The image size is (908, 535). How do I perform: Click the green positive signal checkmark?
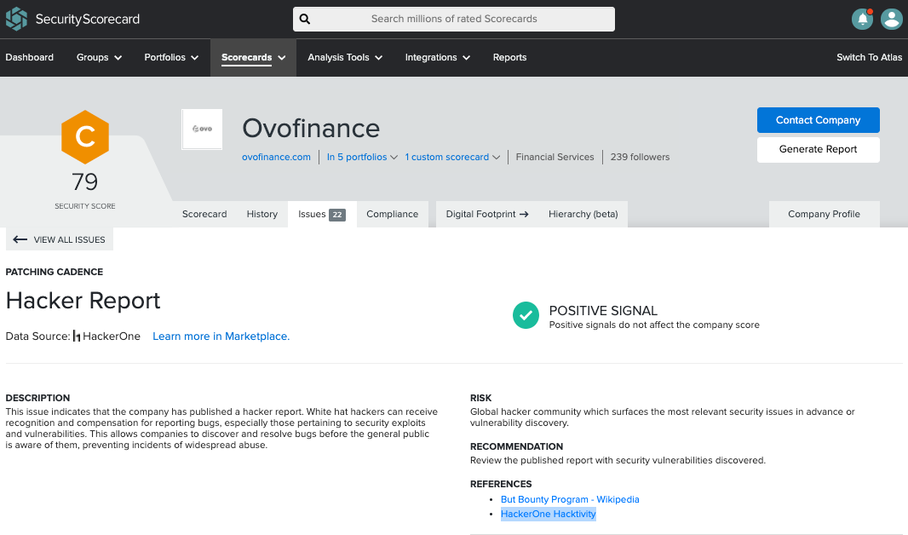pos(526,315)
